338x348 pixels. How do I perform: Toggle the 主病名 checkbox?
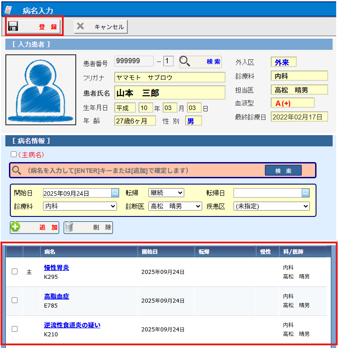[x=13, y=154]
